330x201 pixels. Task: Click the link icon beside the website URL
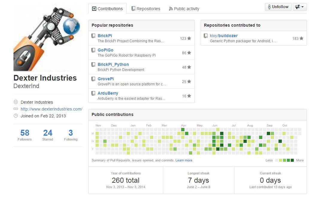(16, 109)
